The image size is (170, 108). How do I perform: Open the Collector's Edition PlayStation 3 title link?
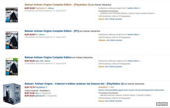(74, 84)
